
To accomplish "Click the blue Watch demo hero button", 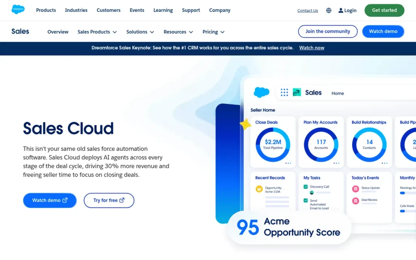I will (50, 200).
